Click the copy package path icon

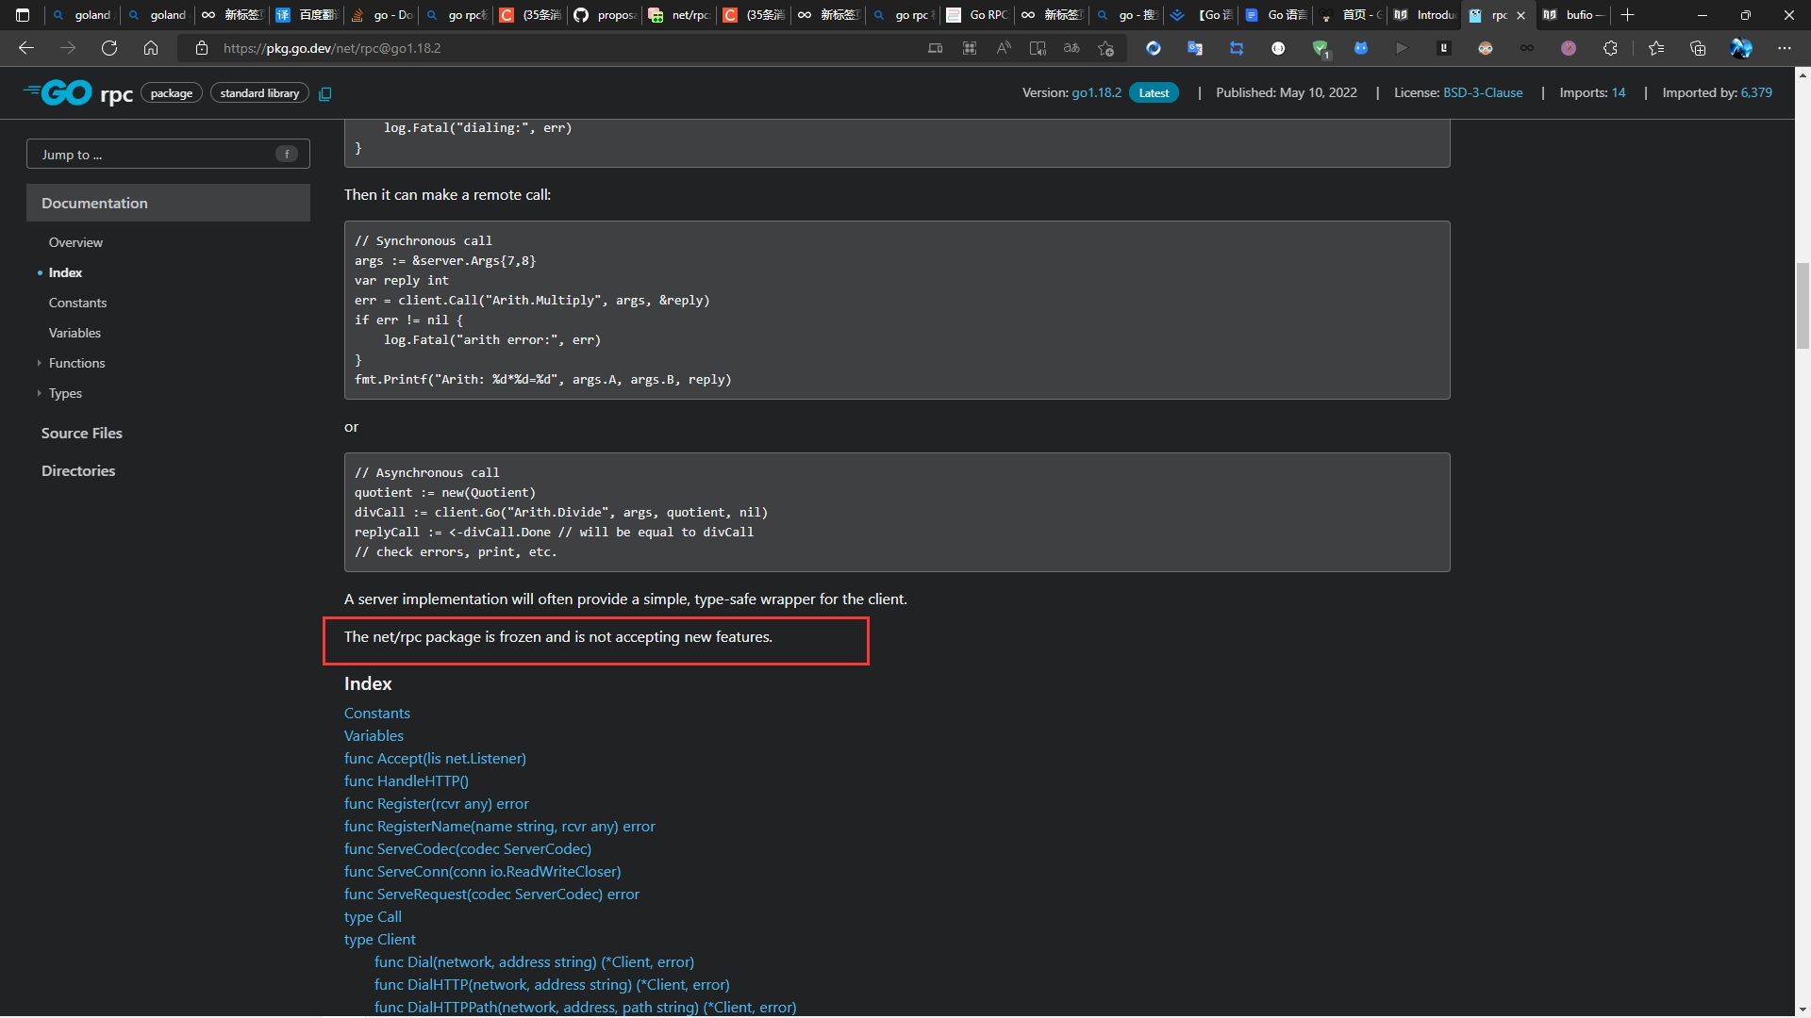coord(325,93)
